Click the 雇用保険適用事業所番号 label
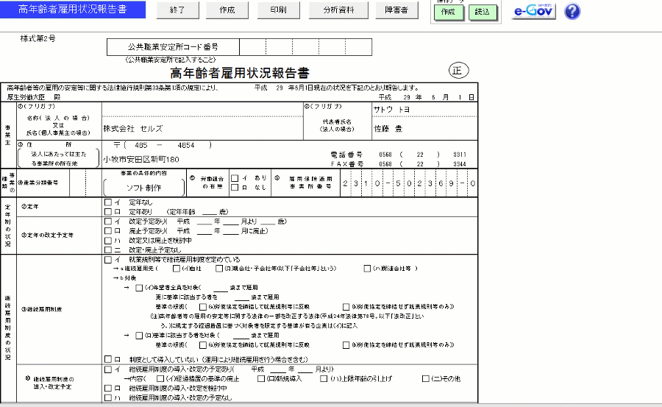 (x=310, y=183)
